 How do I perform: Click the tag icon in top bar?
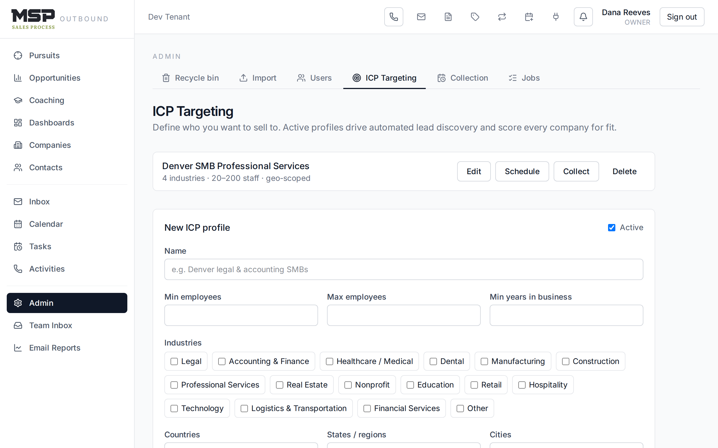pos(475,17)
